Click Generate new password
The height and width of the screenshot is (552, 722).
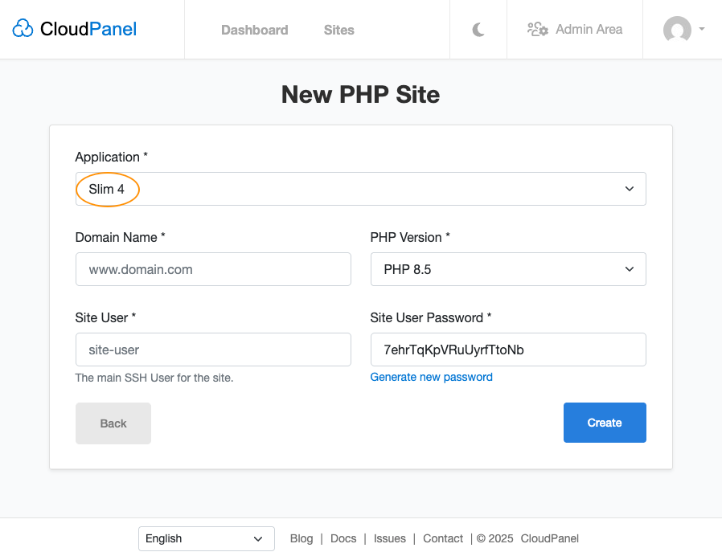pos(431,376)
